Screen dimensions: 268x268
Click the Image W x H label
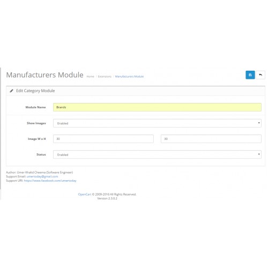[x=37, y=139]
